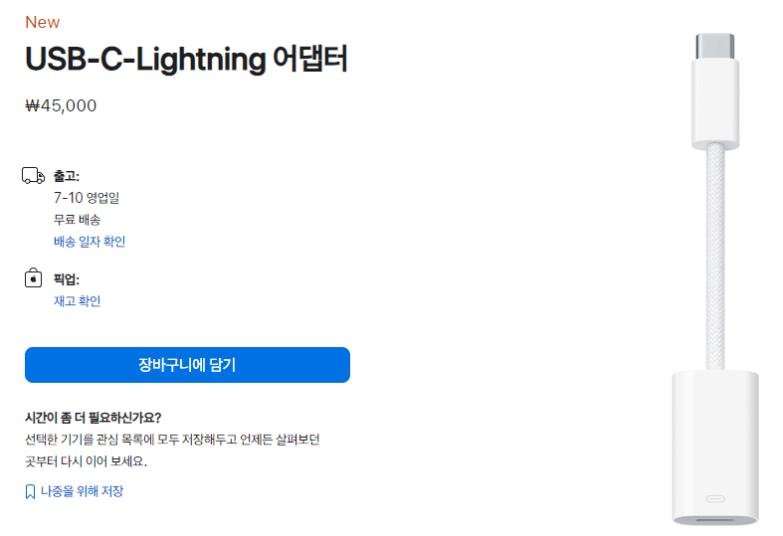Click the USB-C-Lightning 어댑터 product title
Viewport: 783px width, 536px height.
click(x=186, y=60)
